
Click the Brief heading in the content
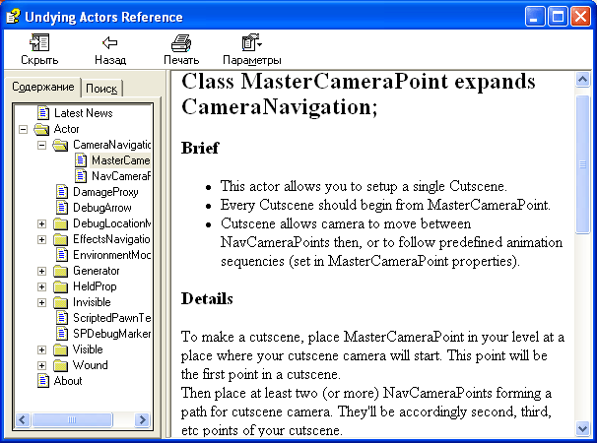point(200,148)
